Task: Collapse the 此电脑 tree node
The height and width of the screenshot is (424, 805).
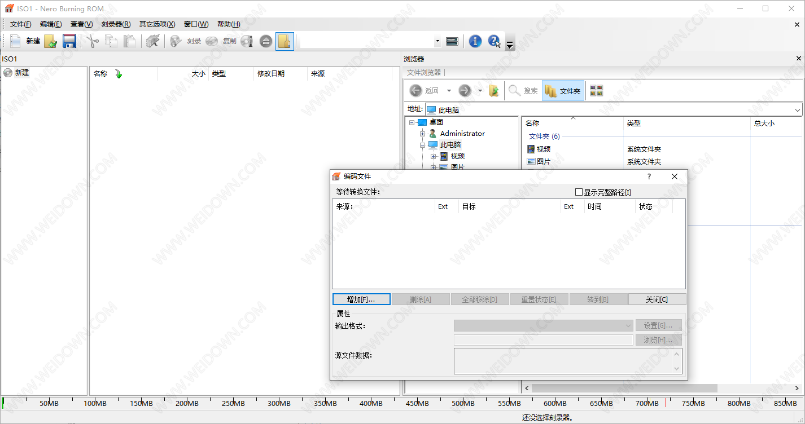Action: click(x=422, y=145)
